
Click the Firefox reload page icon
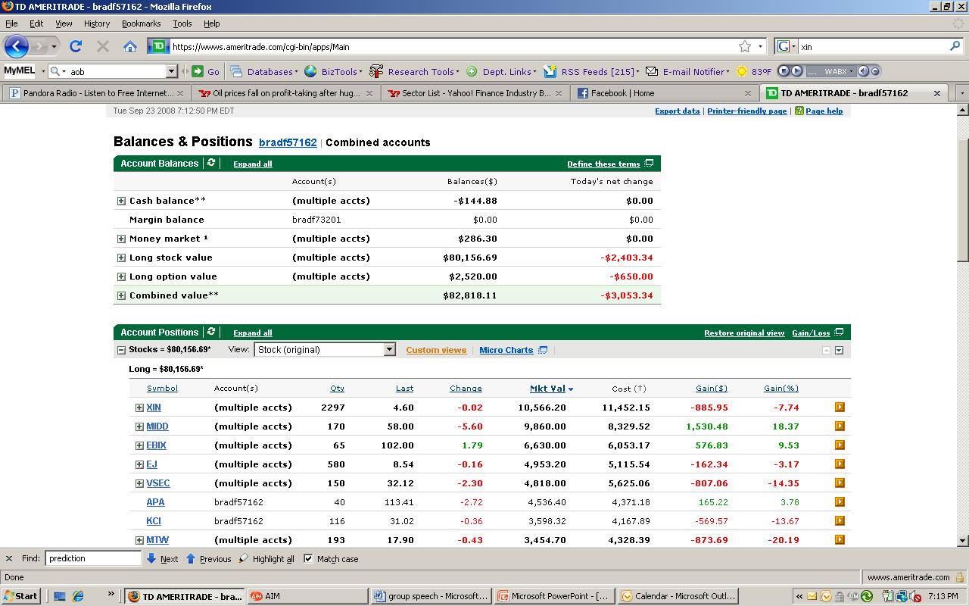click(x=76, y=46)
